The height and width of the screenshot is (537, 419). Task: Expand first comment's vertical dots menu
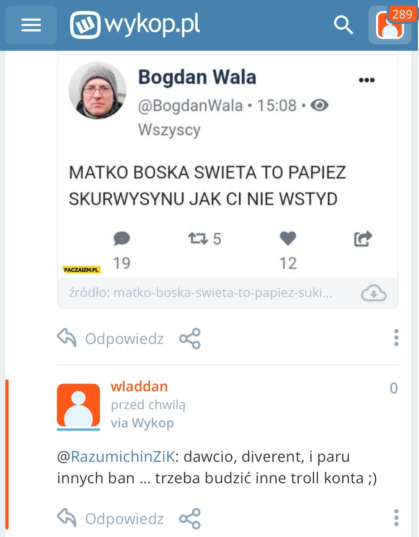coord(396,338)
